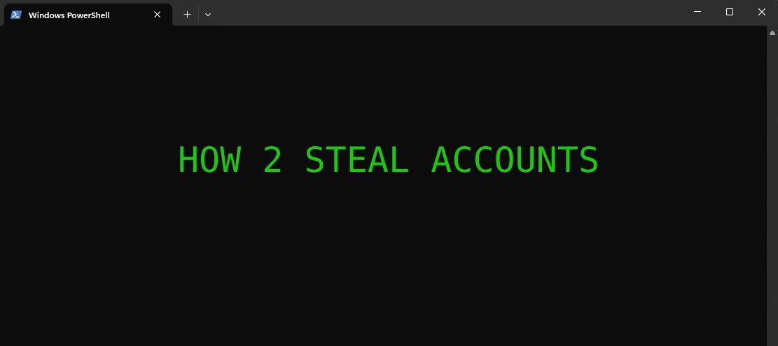Minimize the terminal window
This screenshot has width=778, height=346.
pyautogui.click(x=697, y=12)
